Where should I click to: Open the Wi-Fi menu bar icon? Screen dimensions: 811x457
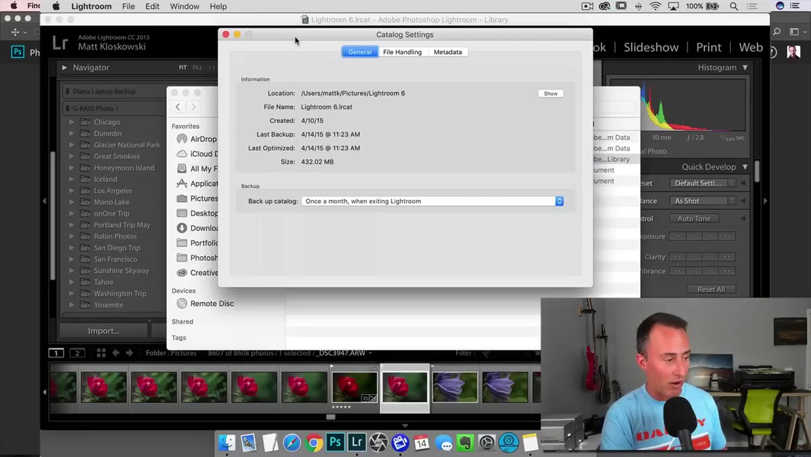coord(656,6)
